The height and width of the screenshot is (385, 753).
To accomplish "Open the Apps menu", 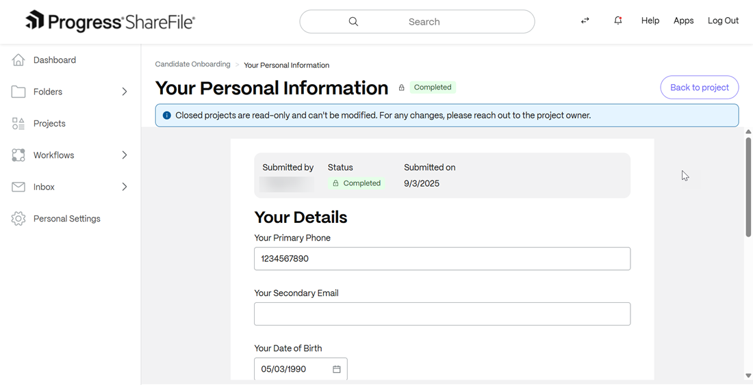I will tap(683, 21).
